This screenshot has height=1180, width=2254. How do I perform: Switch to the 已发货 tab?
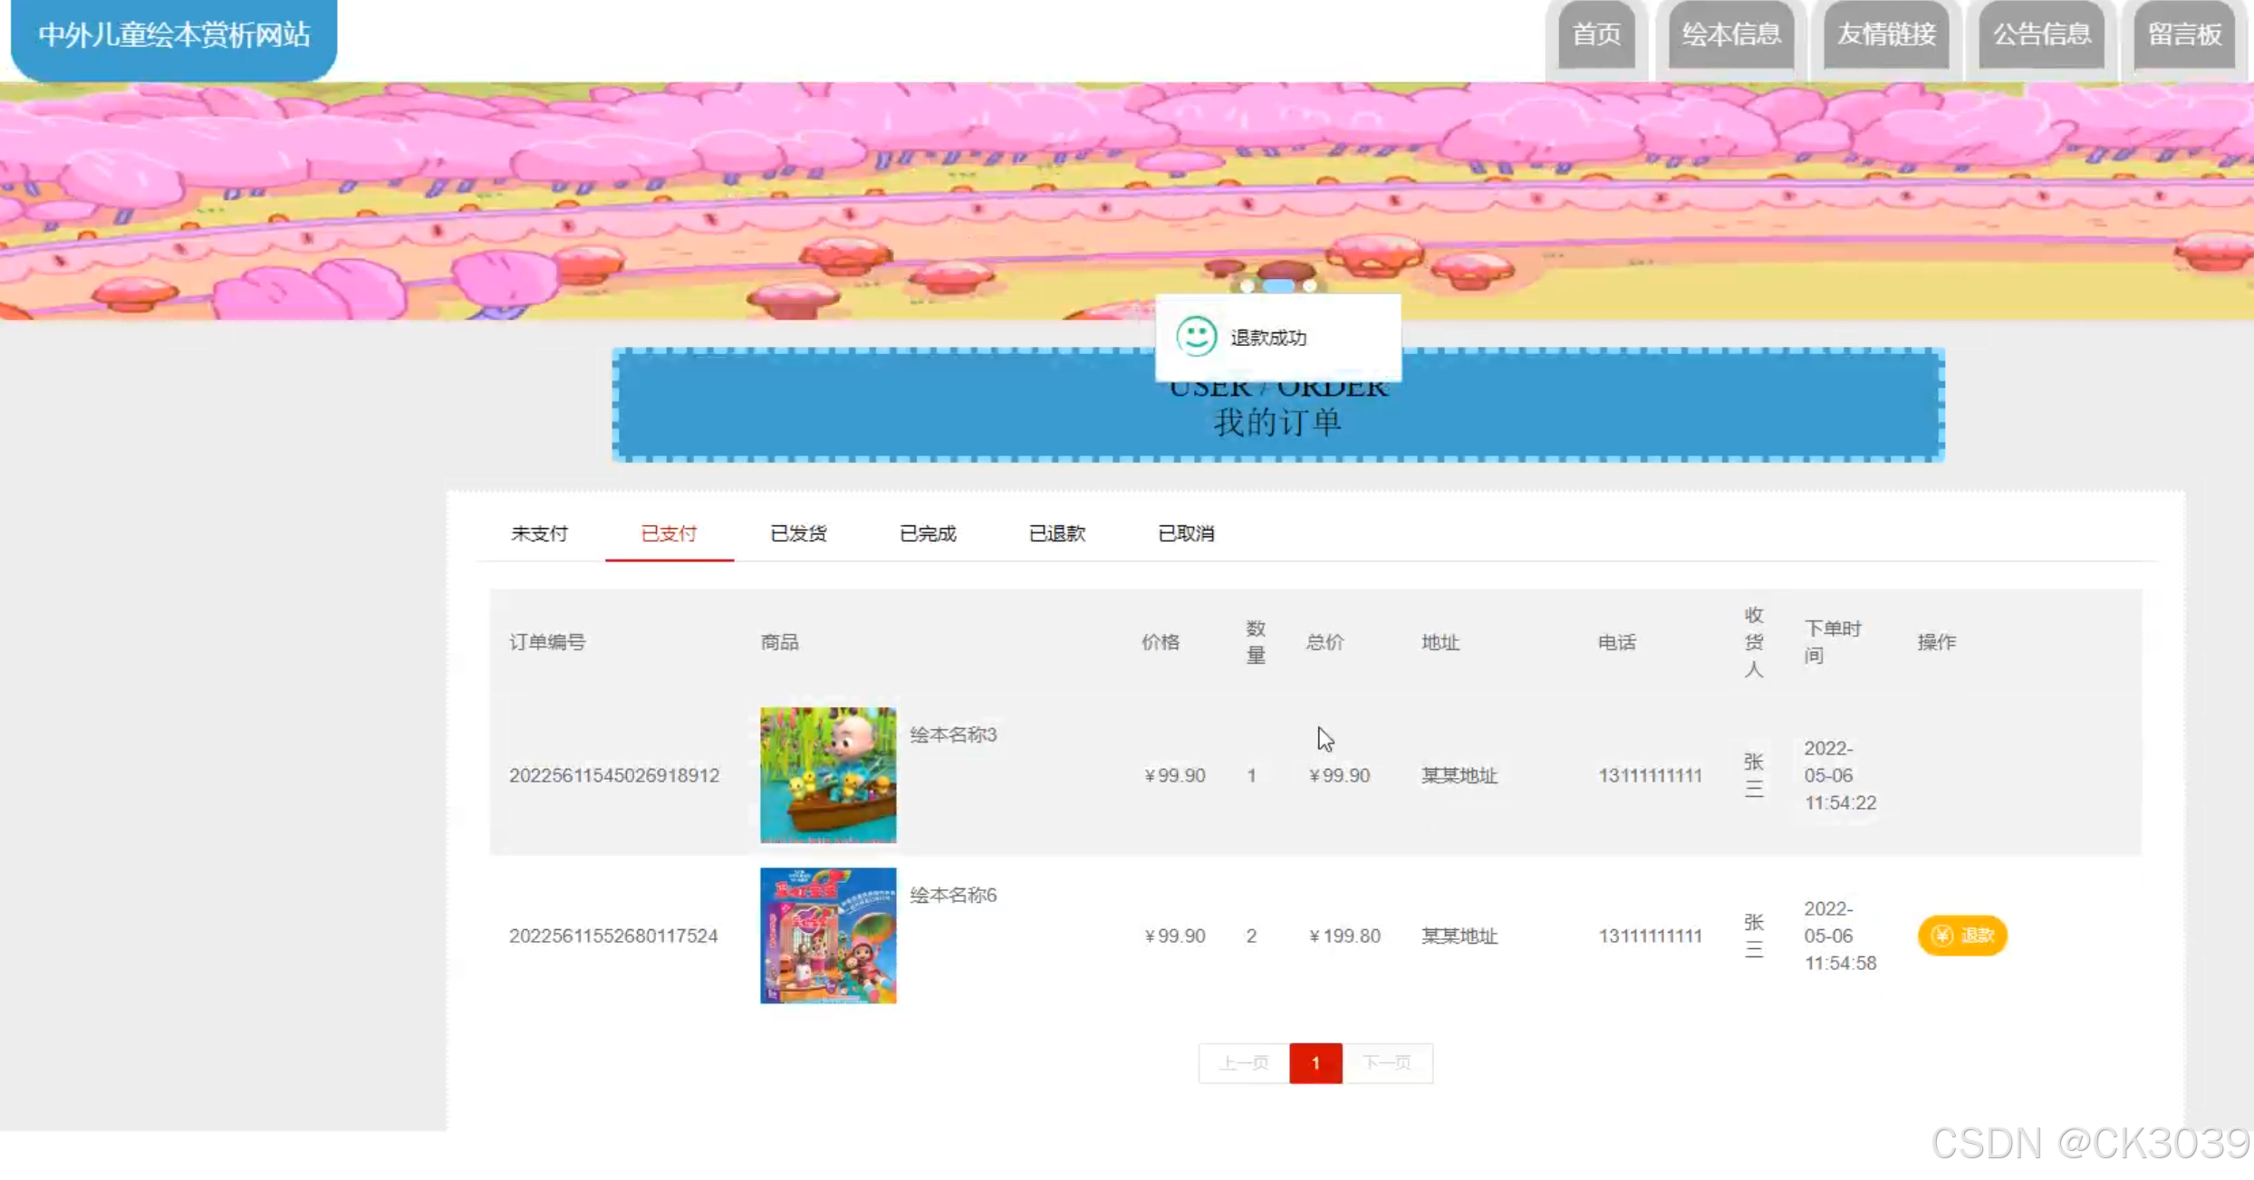pos(798,533)
